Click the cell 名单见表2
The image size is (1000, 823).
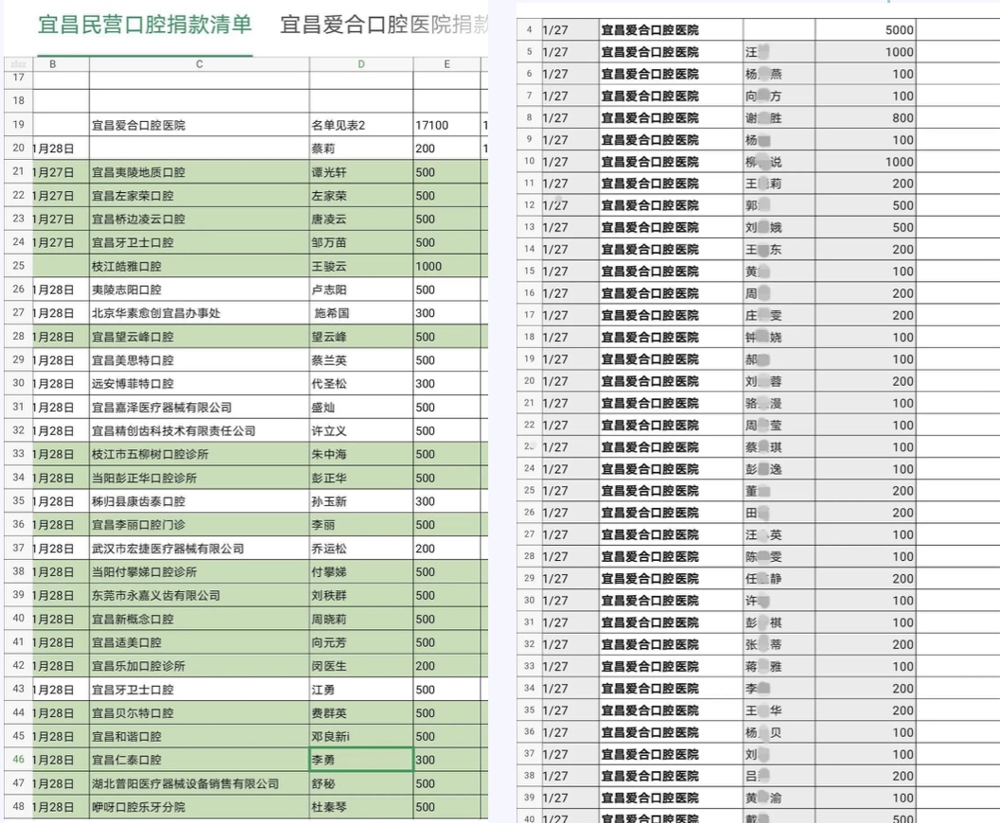click(x=361, y=125)
